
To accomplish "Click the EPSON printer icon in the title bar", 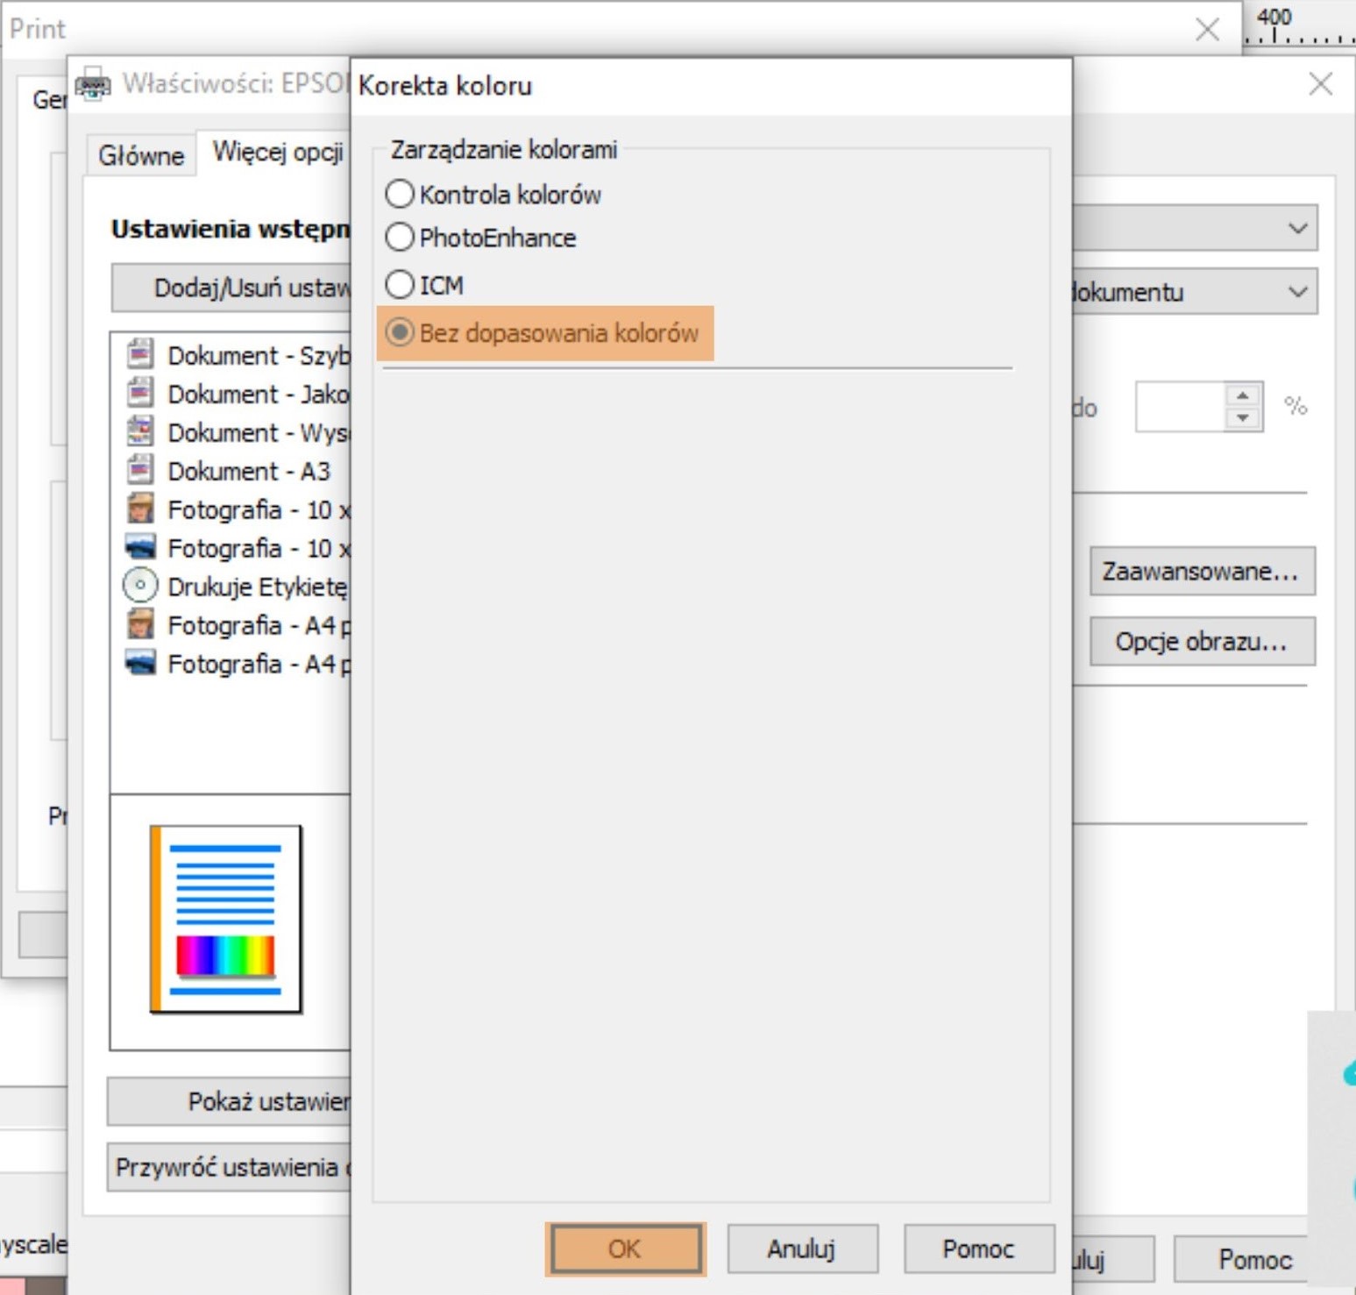I will (93, 85).
